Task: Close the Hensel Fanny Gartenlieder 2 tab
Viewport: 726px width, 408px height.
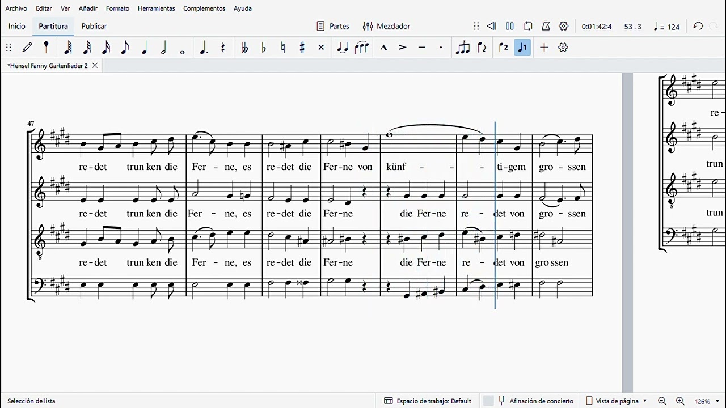Action: coord(95,66)
